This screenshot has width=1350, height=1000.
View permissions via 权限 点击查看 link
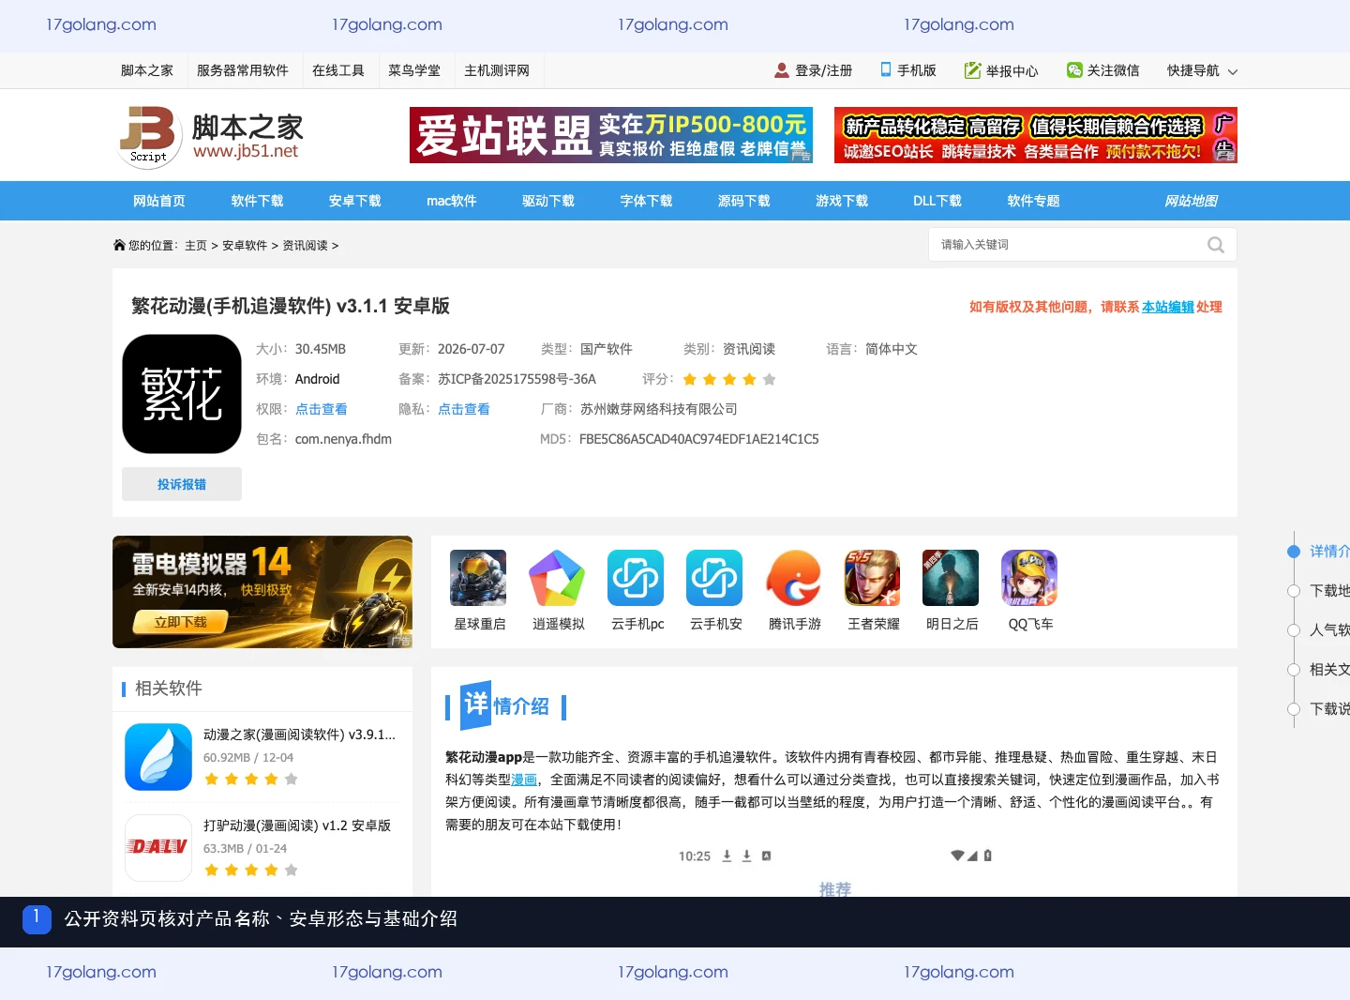[322, 409]
